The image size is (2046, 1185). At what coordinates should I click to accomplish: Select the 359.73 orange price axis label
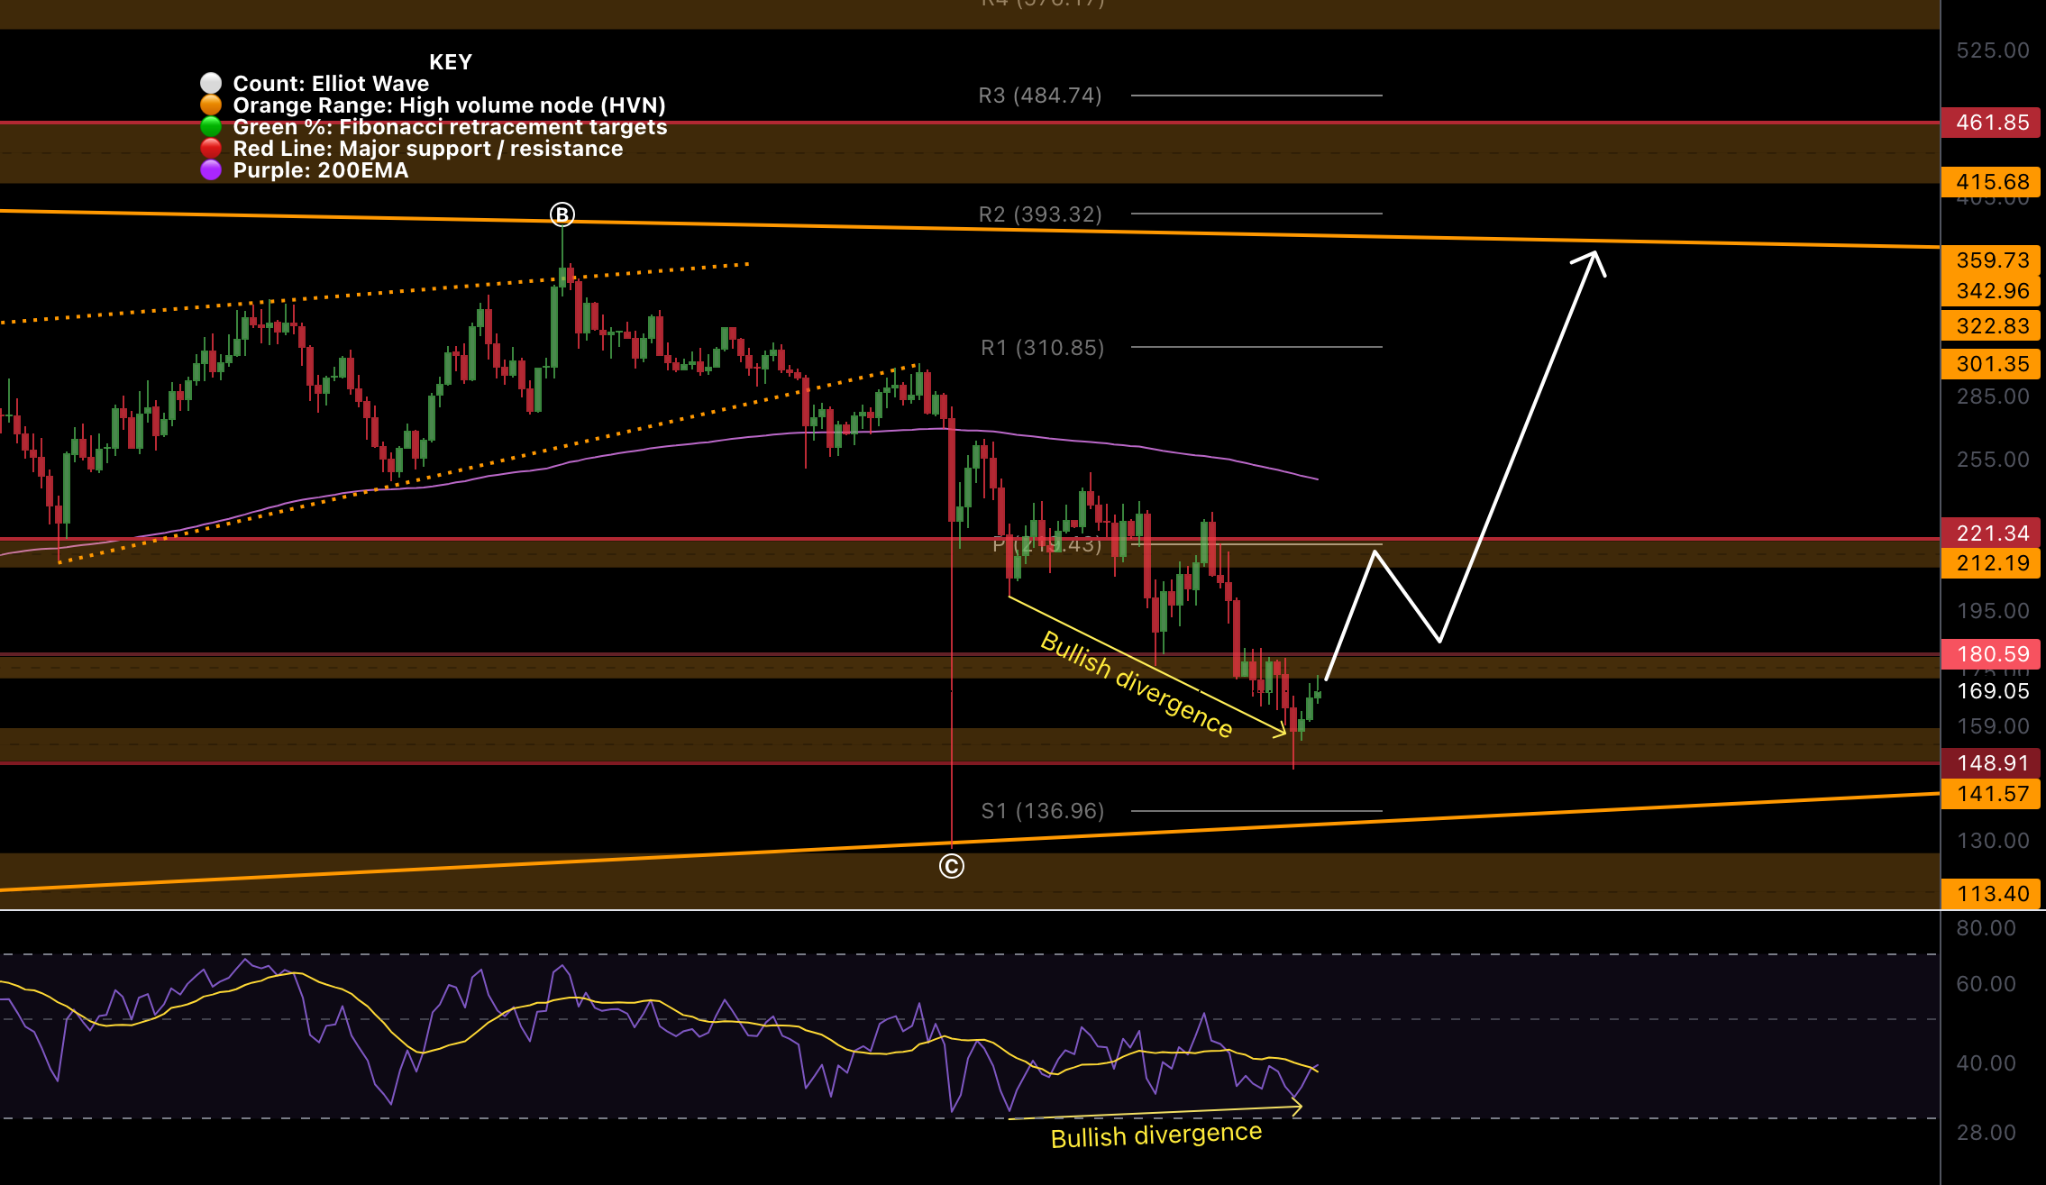[x=1992, y=260]
